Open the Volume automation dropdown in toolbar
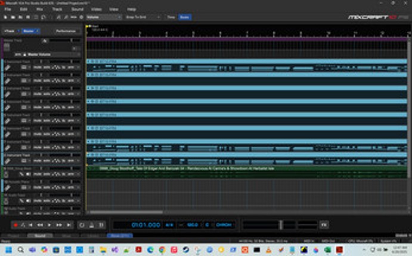 coord(104,18)
